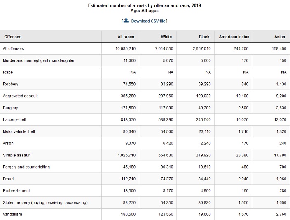
Task: Open the Download CSV file link
Action: tap(149, 21)
